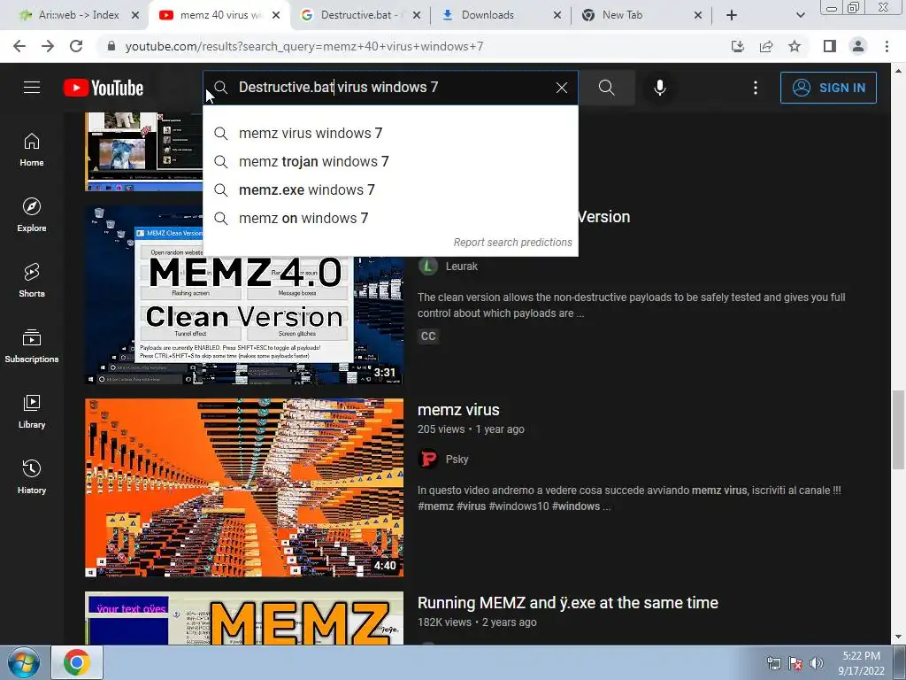Open Leurak channel name link

pyautogui.click(x=462, y=267)
